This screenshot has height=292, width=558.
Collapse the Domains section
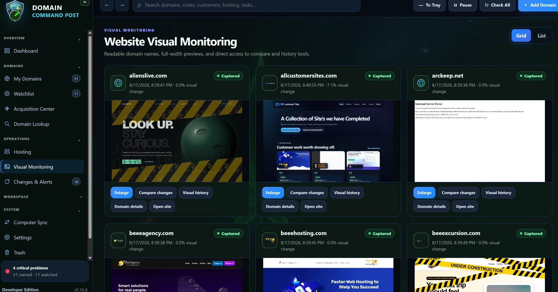click(79, 67)
